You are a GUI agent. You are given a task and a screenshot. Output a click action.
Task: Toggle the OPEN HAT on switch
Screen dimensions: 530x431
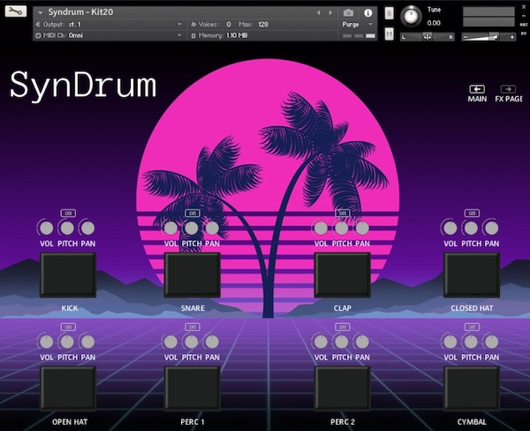tap(68, 327)
